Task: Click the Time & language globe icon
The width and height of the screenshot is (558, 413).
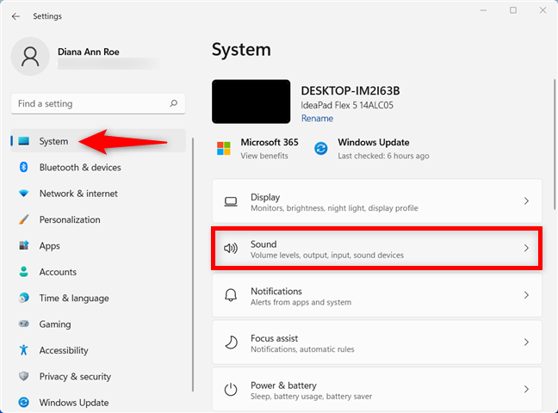Action: pos(24,298)
